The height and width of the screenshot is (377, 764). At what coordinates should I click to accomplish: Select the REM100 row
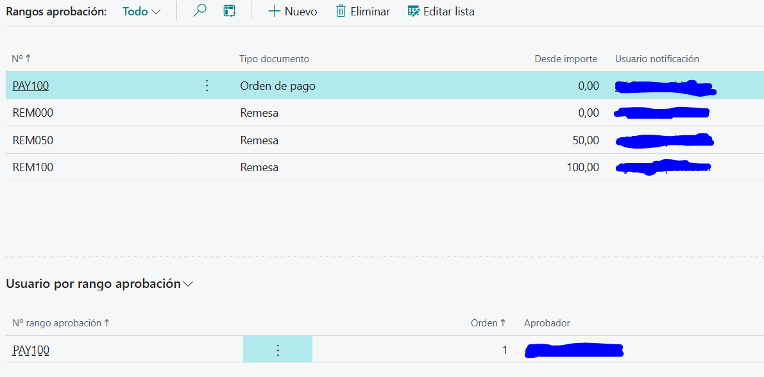click(33, 167)
